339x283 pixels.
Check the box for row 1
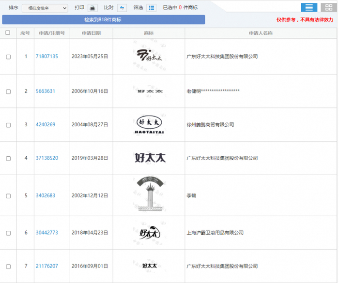(8, 57)
